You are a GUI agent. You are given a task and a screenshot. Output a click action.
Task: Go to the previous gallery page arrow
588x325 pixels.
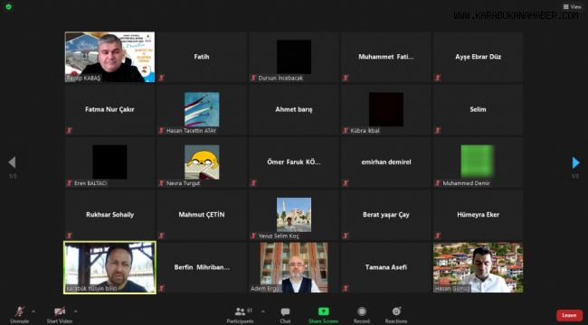coord(12,162)
